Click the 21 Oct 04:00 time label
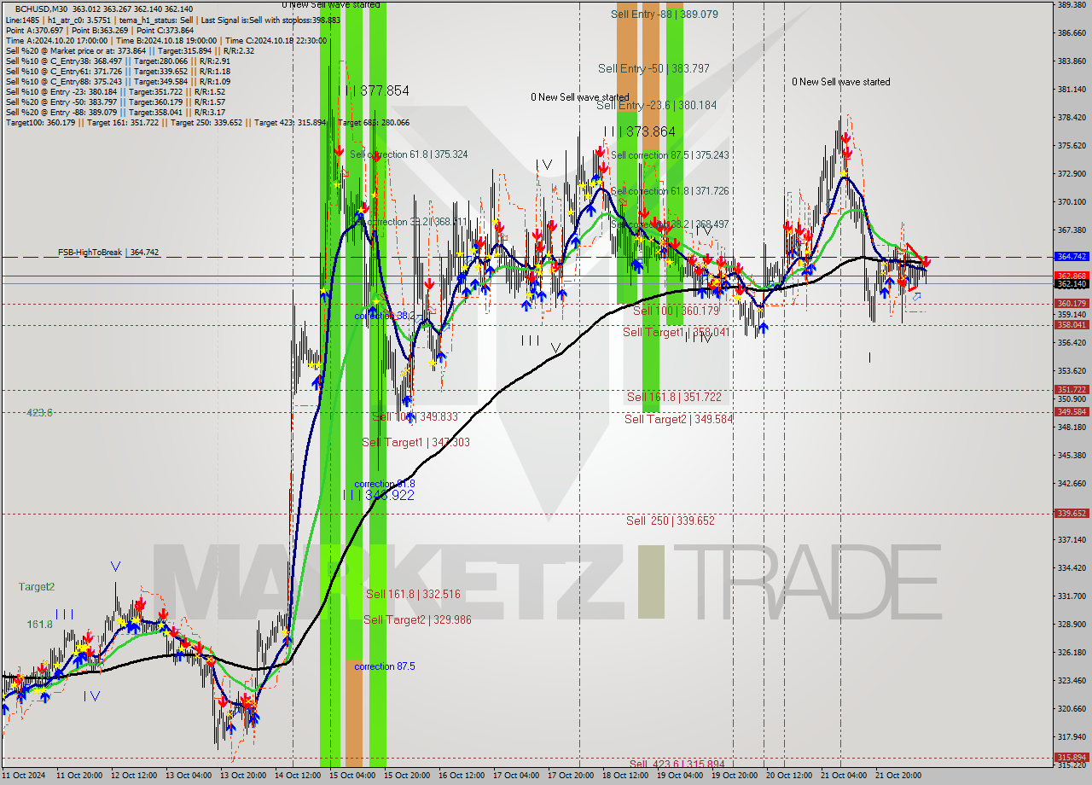Viewport: 1092px width, 785px height. pyautogui.click(x=844, y=776)
